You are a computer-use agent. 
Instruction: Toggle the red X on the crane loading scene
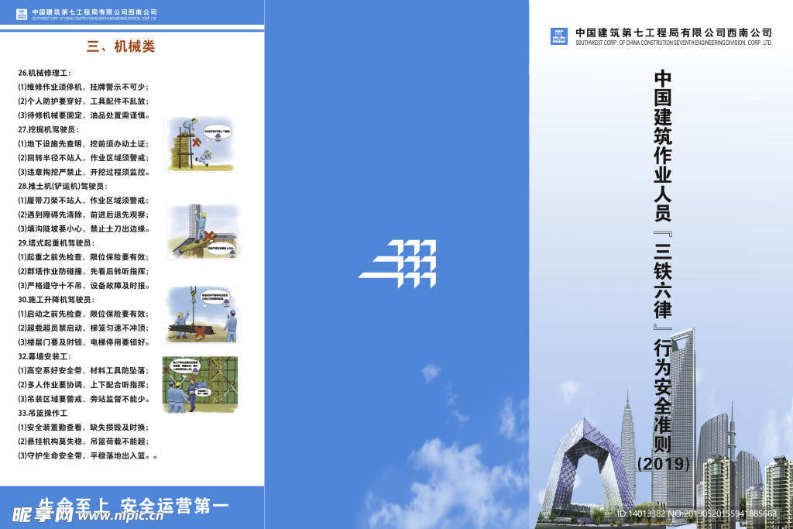pyautogui.click(x=199, y=331)
